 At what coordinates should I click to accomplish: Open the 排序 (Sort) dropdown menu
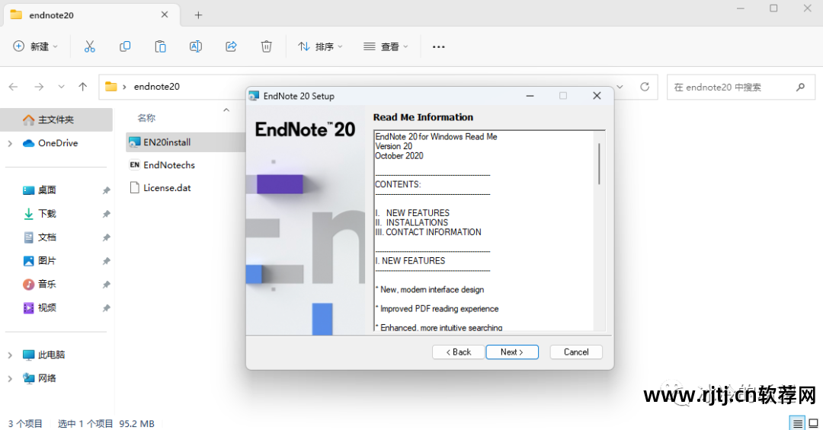coord(320,46)
